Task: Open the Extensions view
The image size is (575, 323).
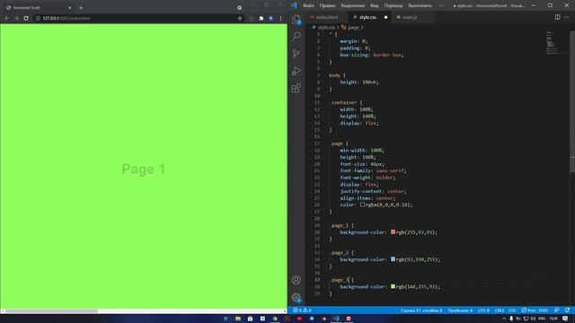Action: coord(296,88)
